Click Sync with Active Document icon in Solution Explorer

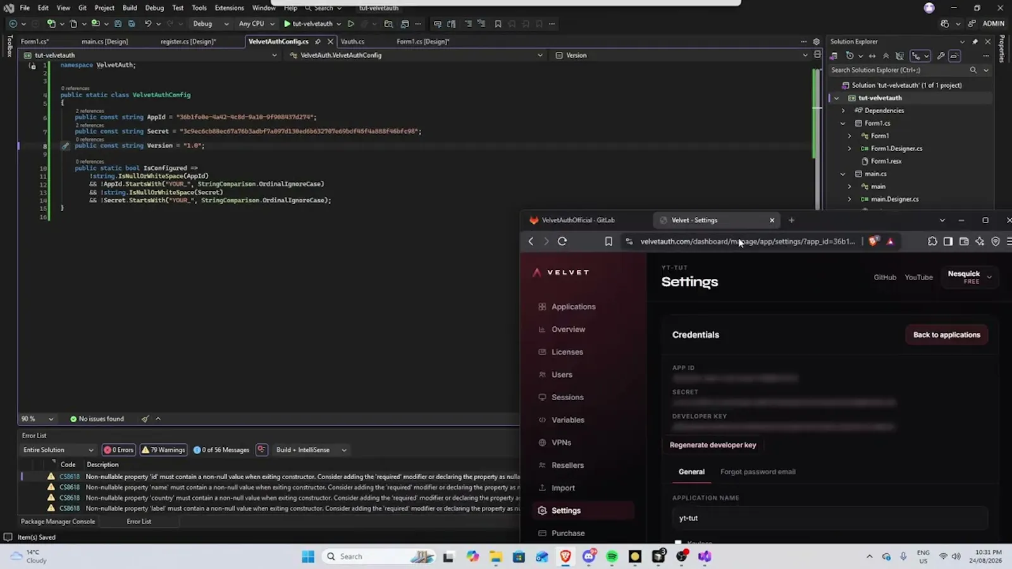point(872,56)
